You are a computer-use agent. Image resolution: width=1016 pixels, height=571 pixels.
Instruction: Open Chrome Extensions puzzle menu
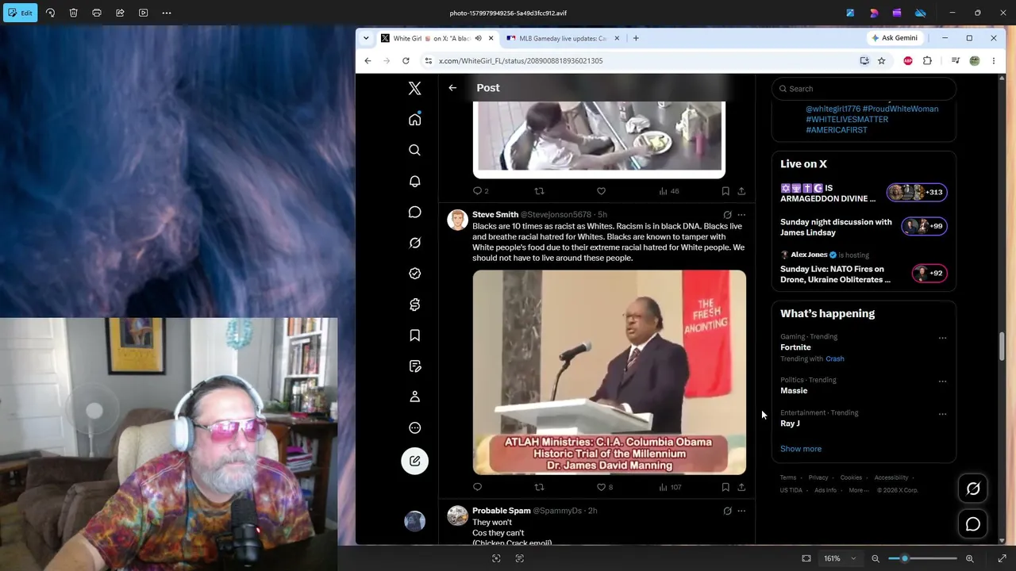(927, 61)
